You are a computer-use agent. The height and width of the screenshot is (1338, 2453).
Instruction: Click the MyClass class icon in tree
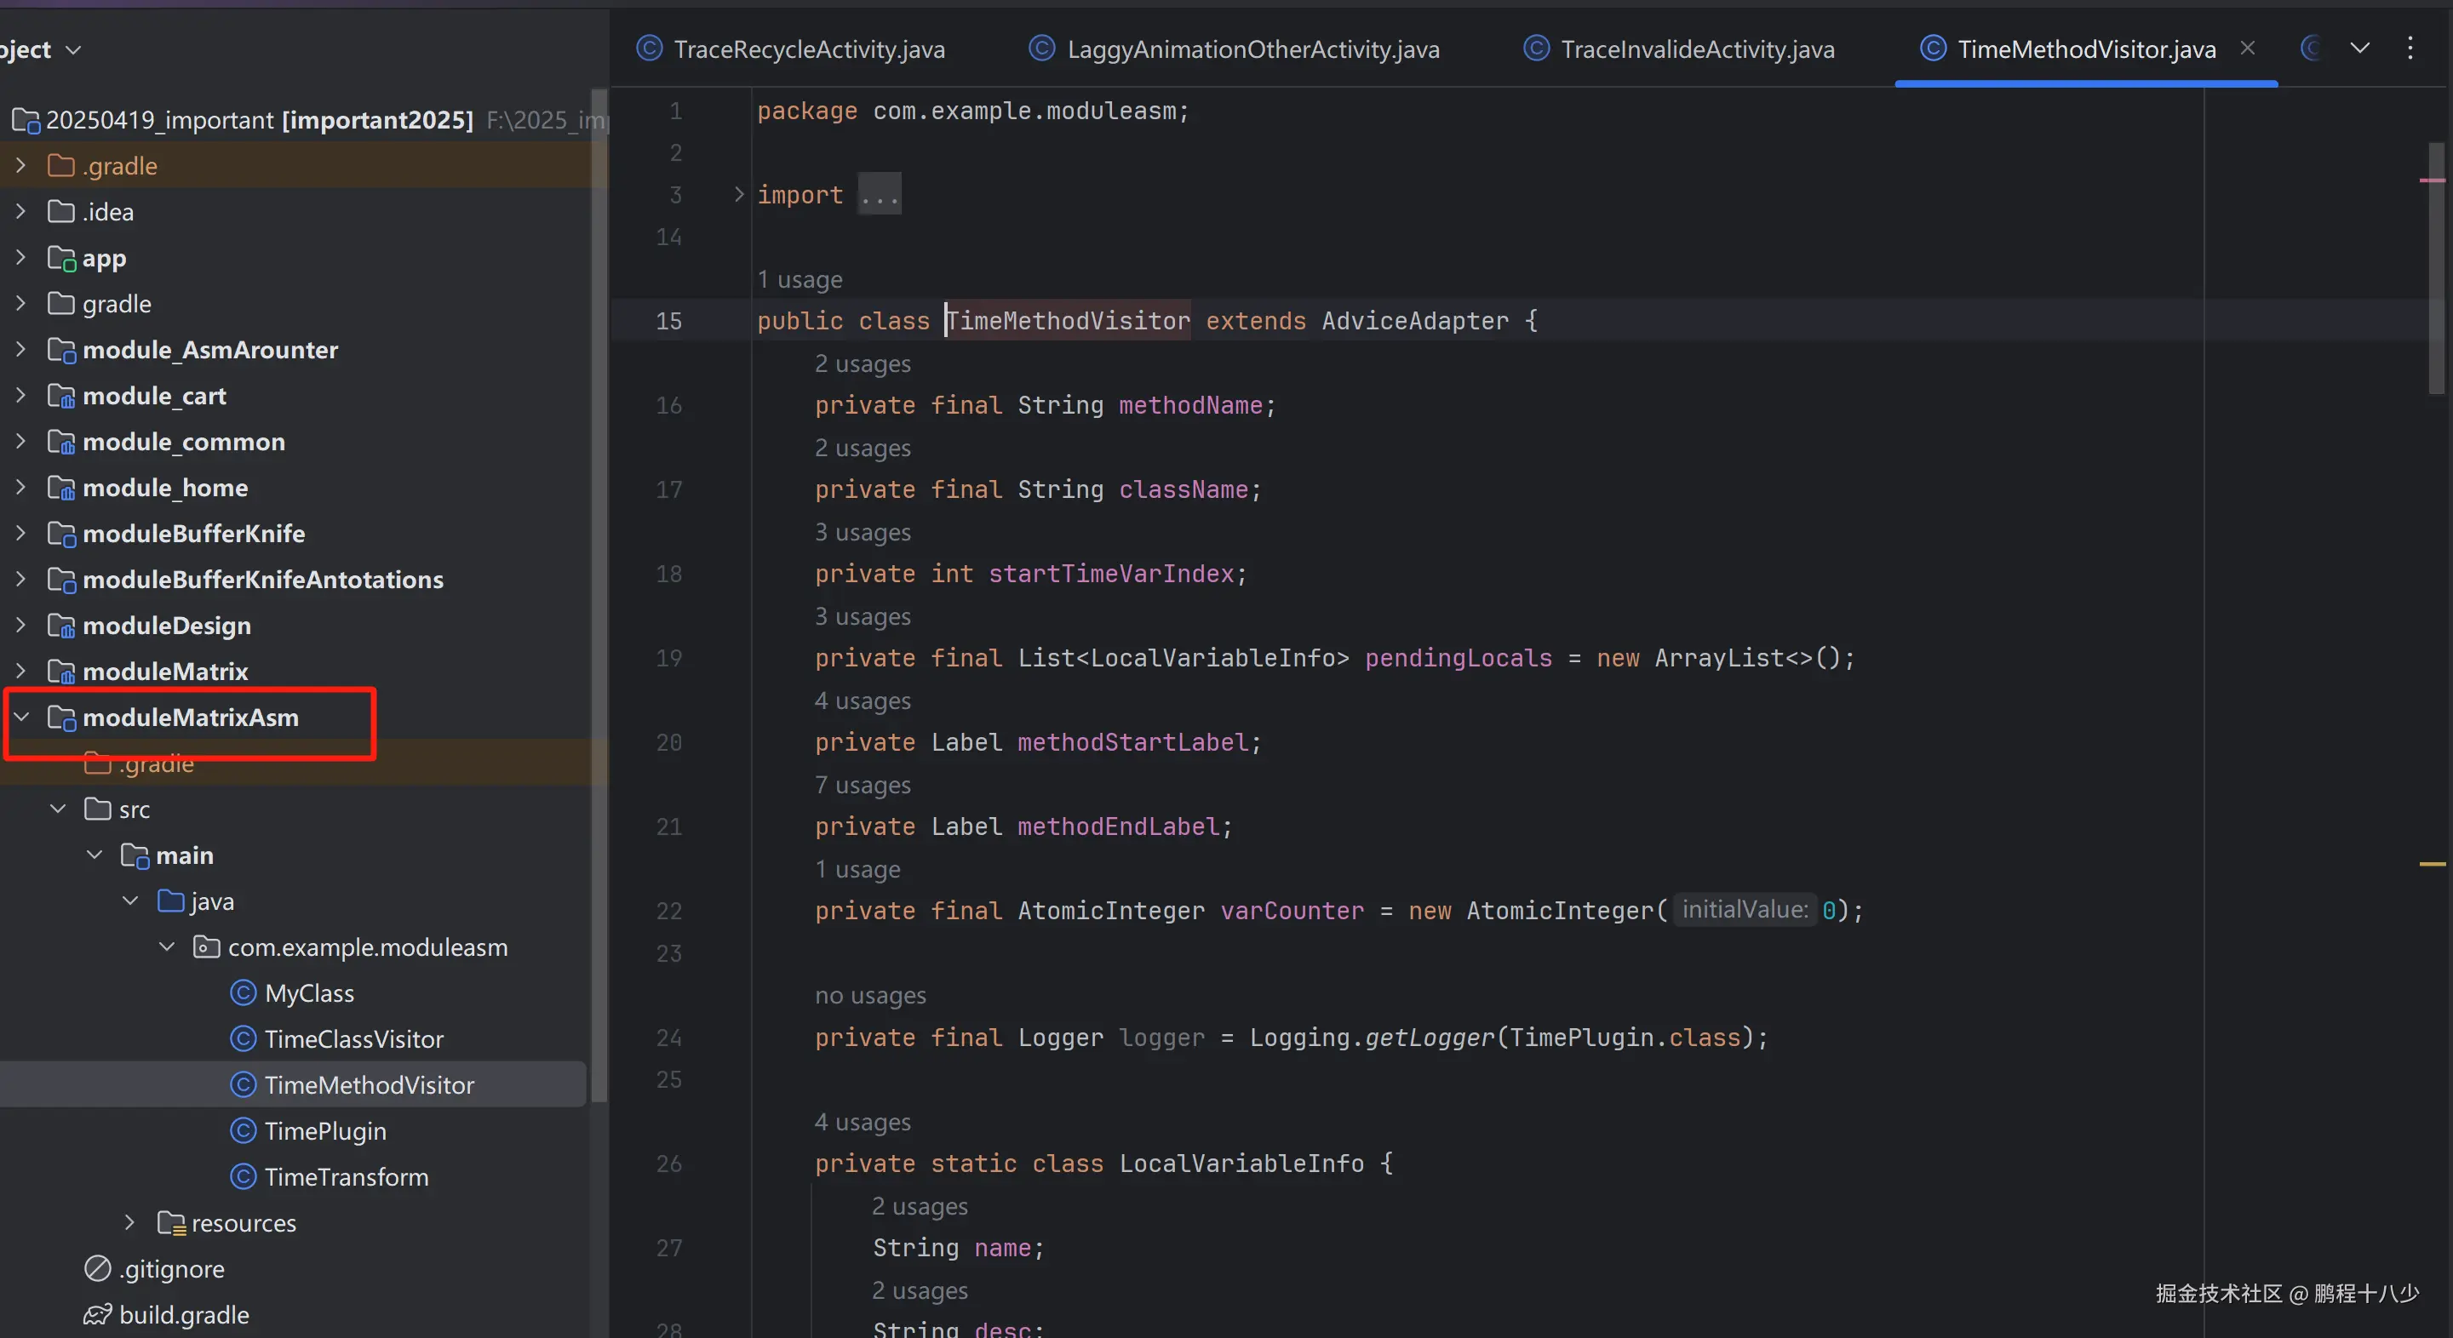243,992
